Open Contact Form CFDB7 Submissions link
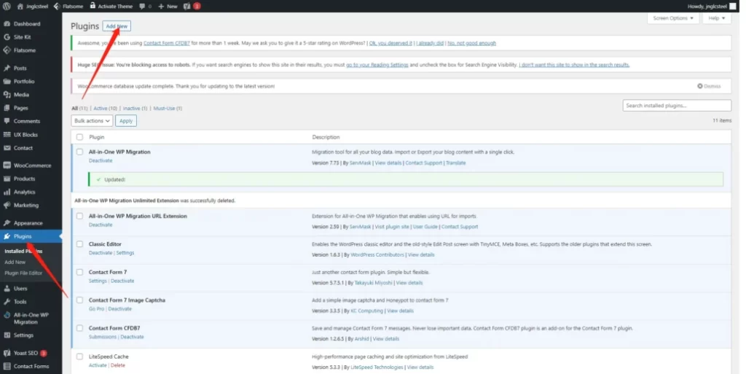Screen dimensions: 746x374 pyautogui.click(x=102, y=337)
